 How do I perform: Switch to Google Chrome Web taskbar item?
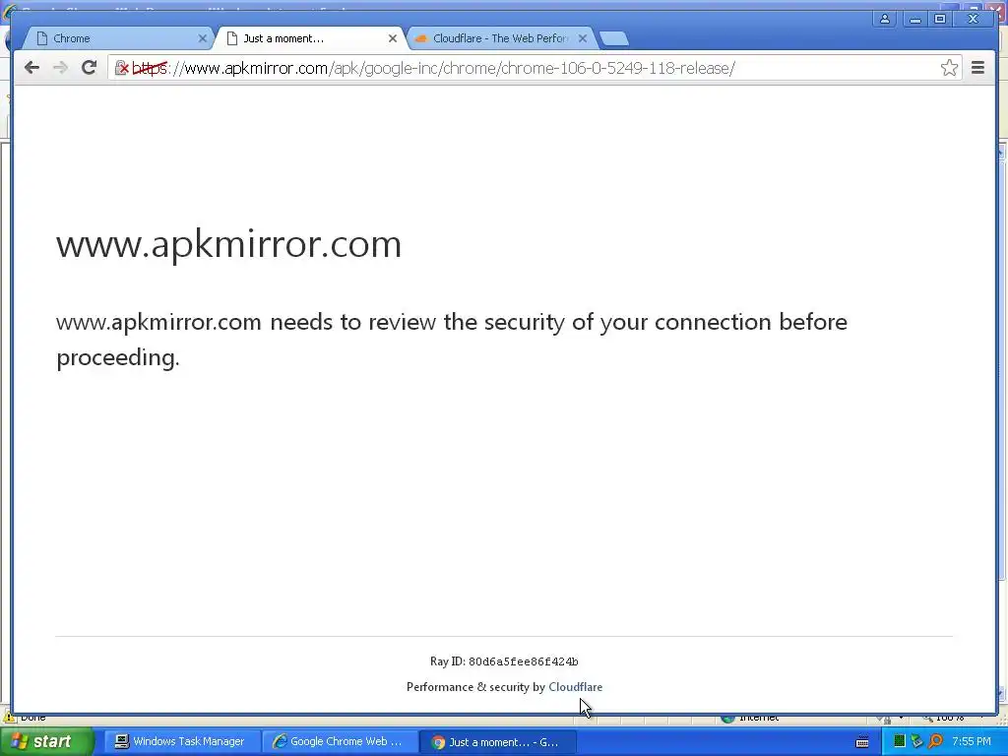(339, 742)
